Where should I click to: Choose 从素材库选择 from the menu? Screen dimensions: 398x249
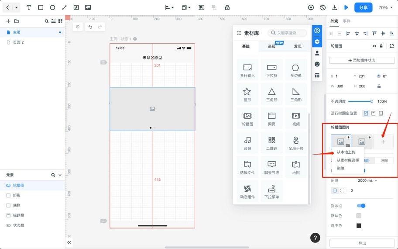348,160
